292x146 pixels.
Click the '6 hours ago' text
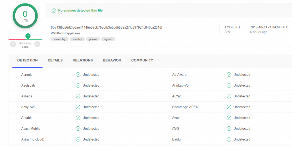point(259,32)
